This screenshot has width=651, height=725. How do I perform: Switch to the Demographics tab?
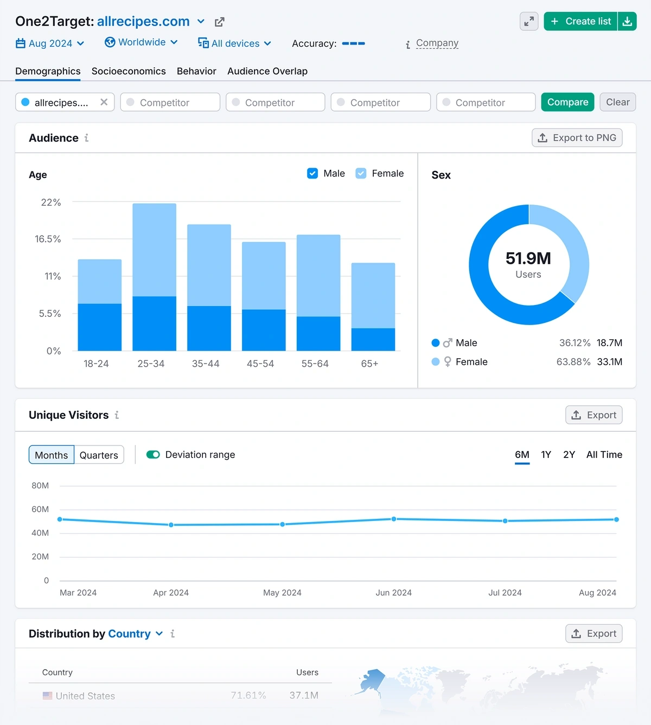coord(48,71)
